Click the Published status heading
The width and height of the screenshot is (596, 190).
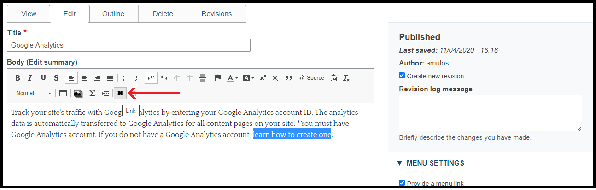420,37
